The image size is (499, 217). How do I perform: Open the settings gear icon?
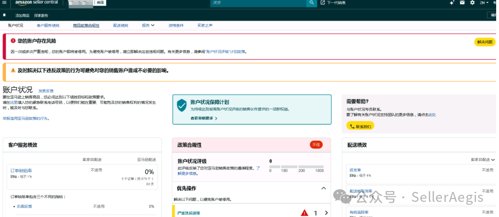[x=472, y=2]
